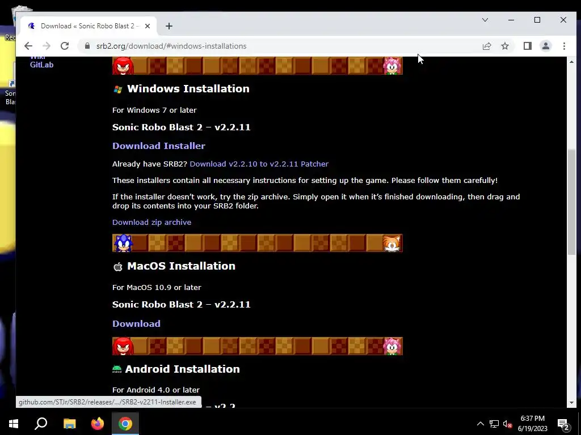Click the Windows Installation heading

click(188, 89)
